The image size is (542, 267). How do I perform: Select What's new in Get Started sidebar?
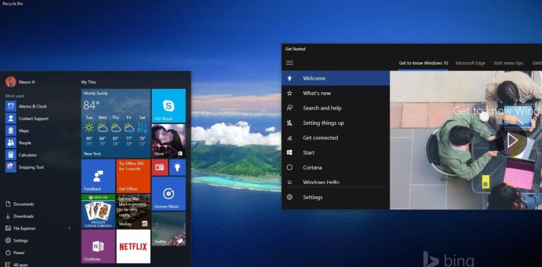[317, 93]
